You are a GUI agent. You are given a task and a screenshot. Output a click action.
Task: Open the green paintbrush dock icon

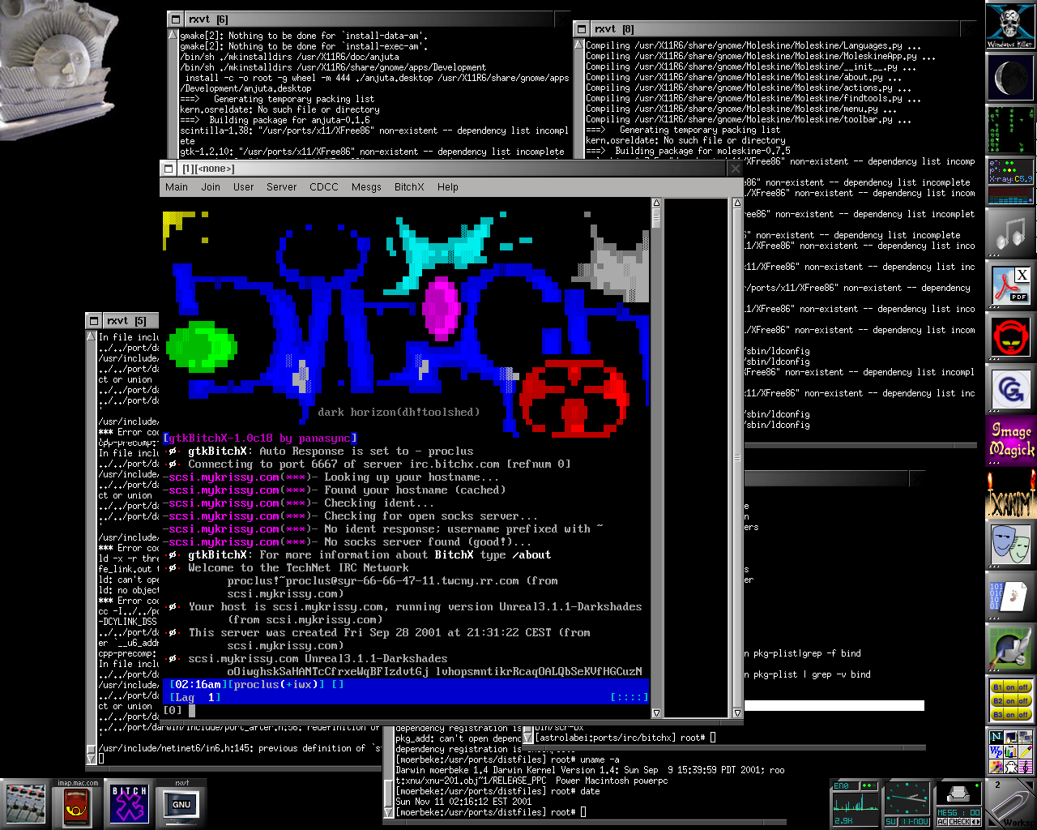[1010, 648]
